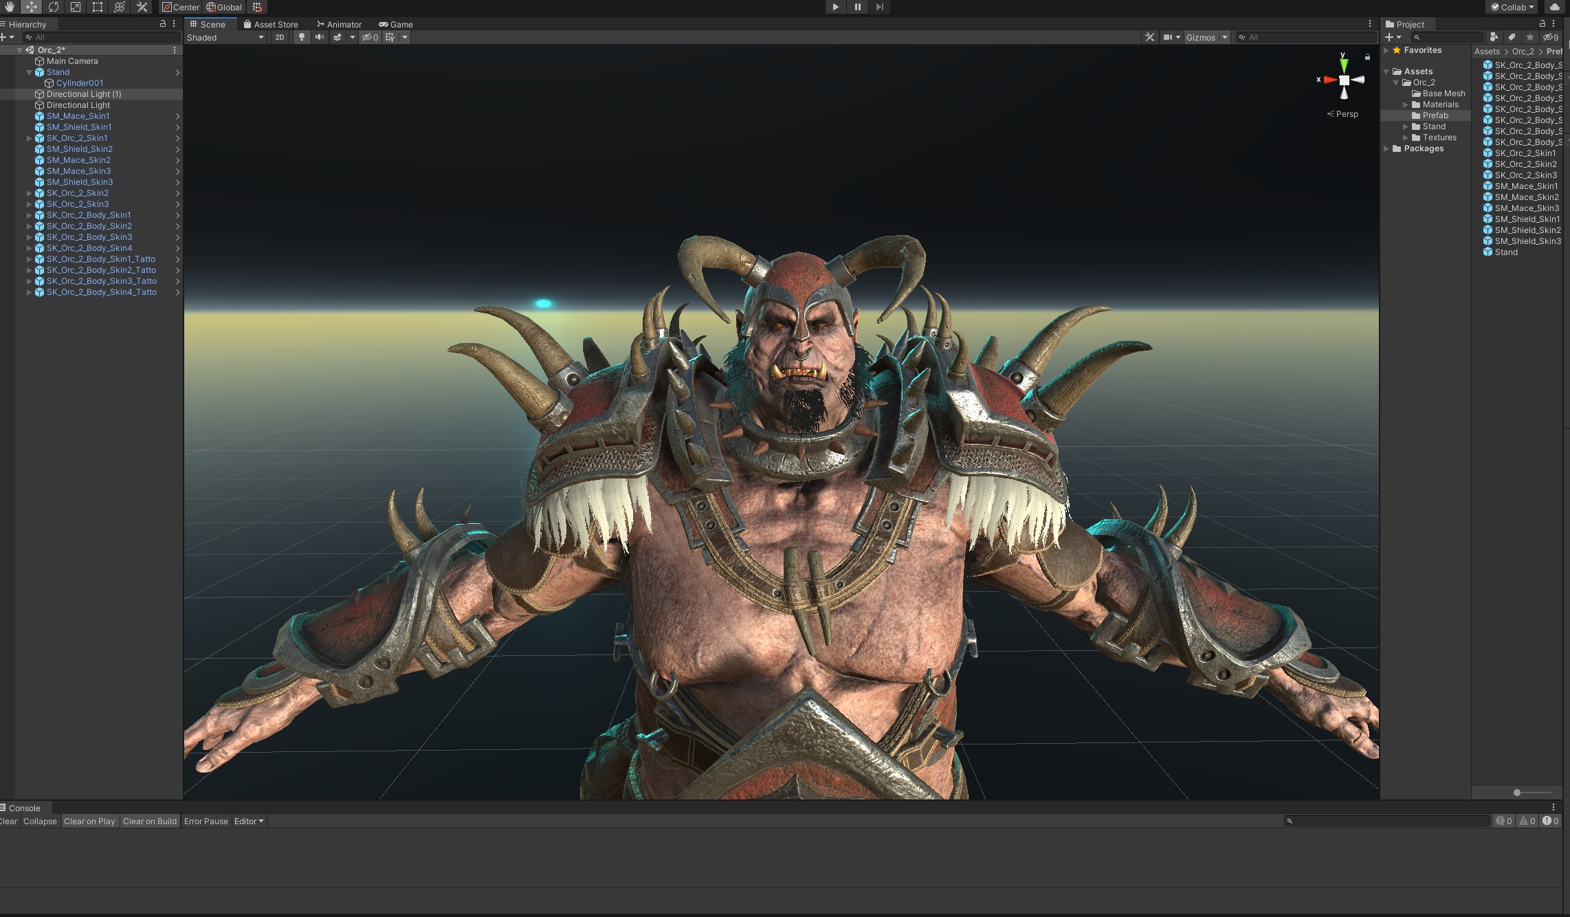Open the Shaded draw mode dropdown
Image resolution: width=1570 pixels, height=917 pixels.
[x=225, y=37]
